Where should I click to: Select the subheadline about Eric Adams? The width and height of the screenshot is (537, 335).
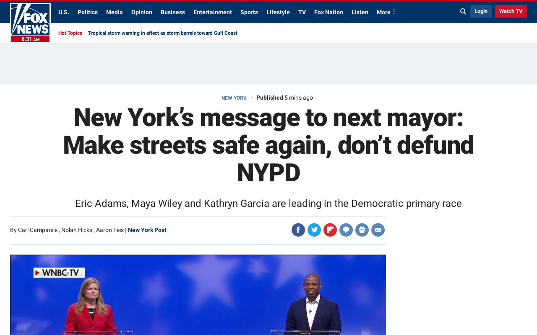(x=268, y=204)
